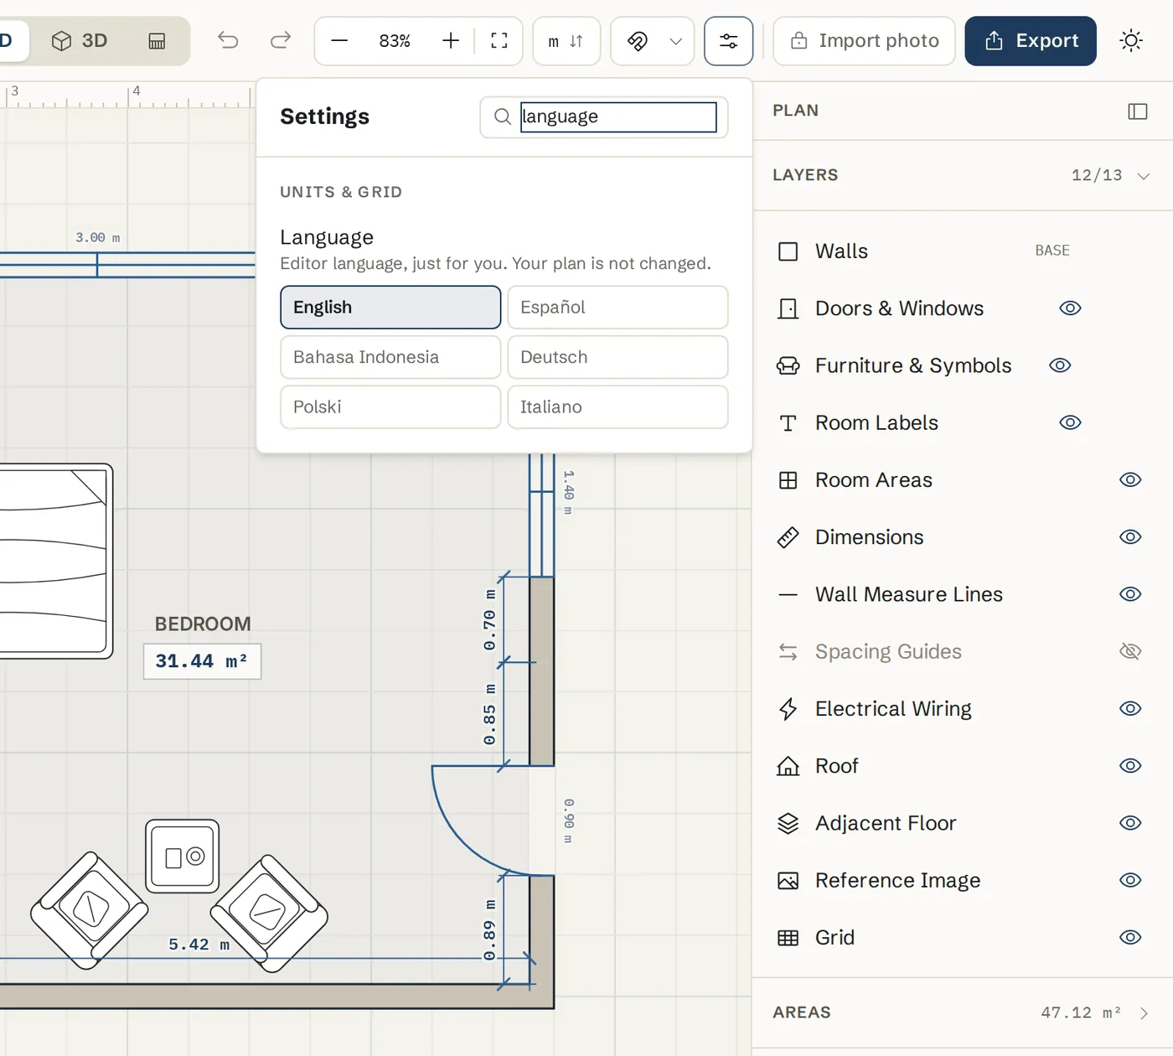Viewport: 1173px width, 1056px height.
Task: Hide the Room Labels layer
Action: [1070, 422]
